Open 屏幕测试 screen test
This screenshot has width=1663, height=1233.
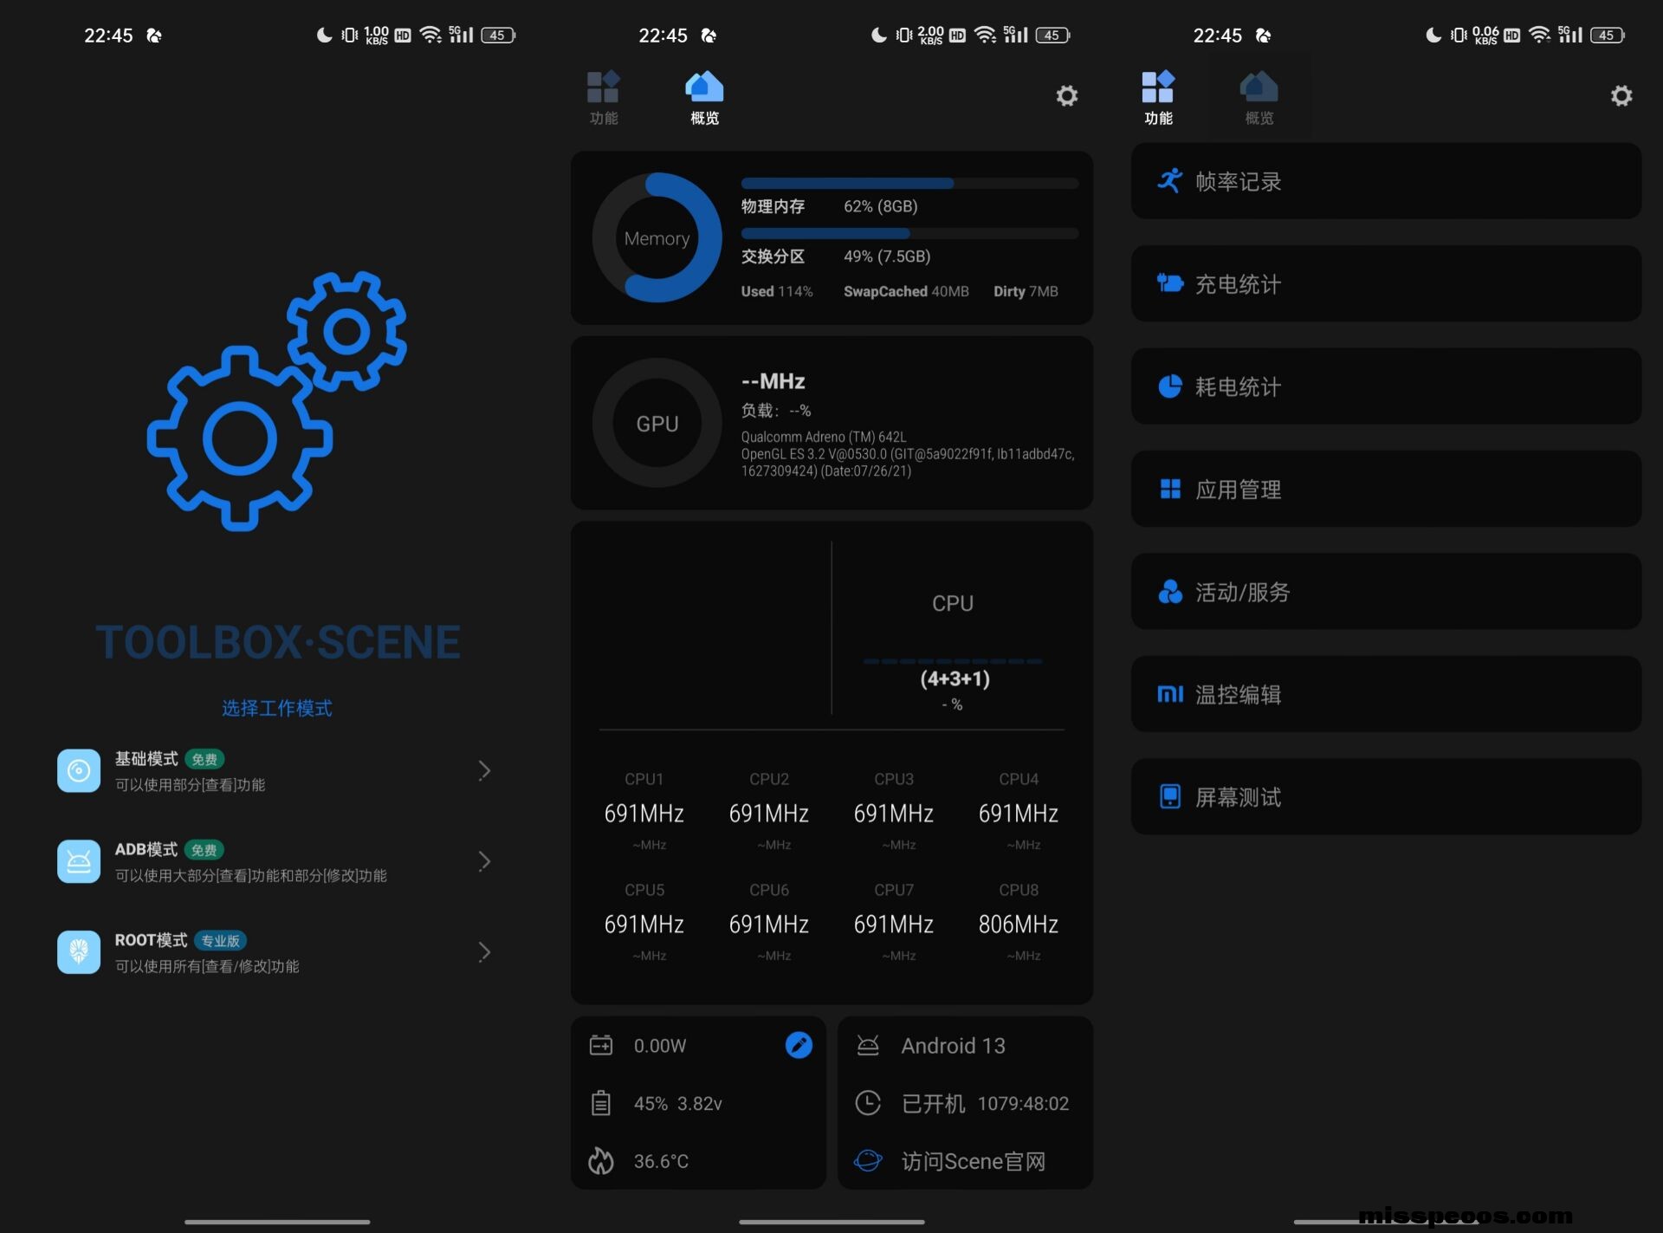[x=1386, y=797]
